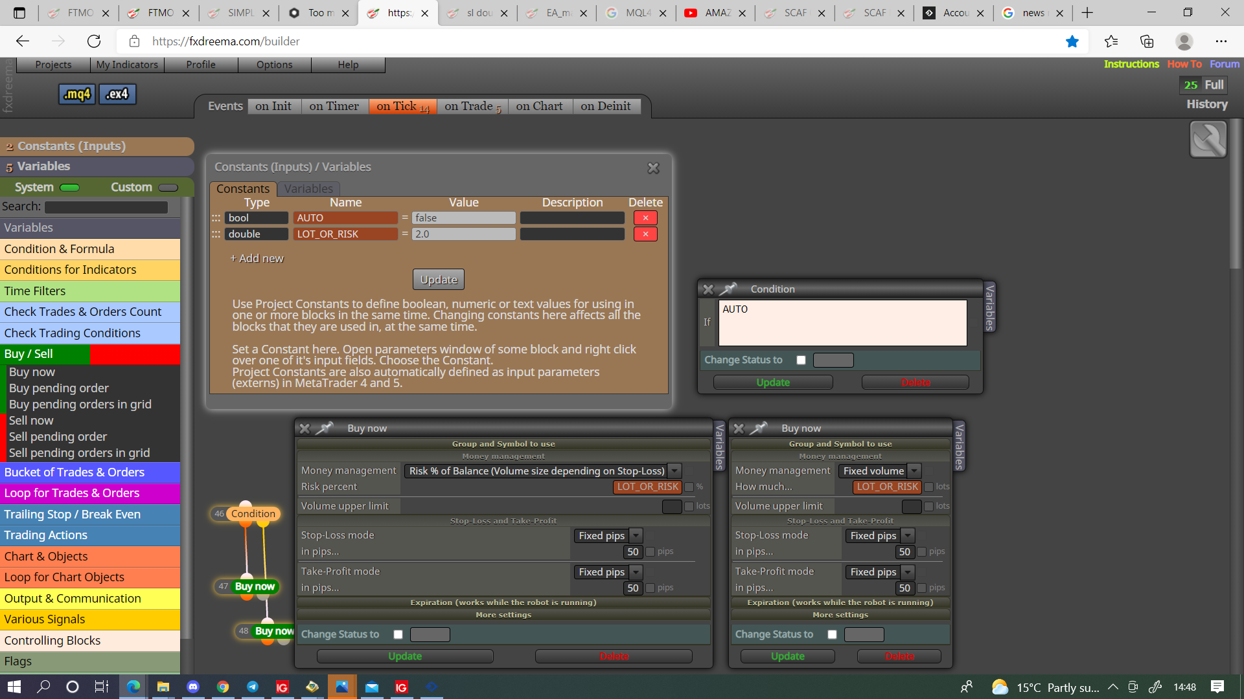Image resolution: width=1244 pixels, height=699 pixels.
Task: Toggle the System blocks switch
Action: coord(69,188)
